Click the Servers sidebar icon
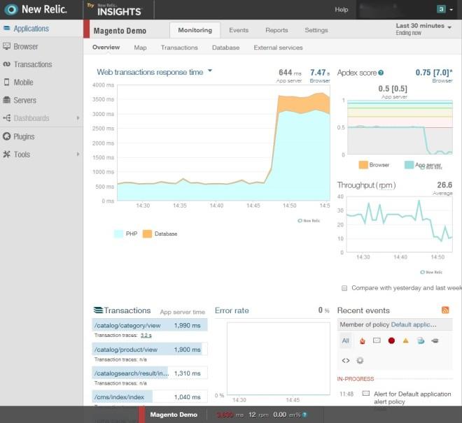 point(6,100)
